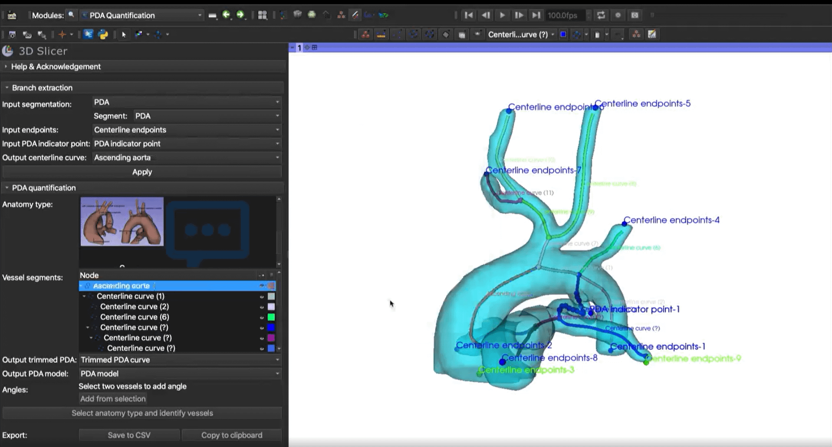Hide Centerline curve (1) with eye icon

click(x=262, y=297)
